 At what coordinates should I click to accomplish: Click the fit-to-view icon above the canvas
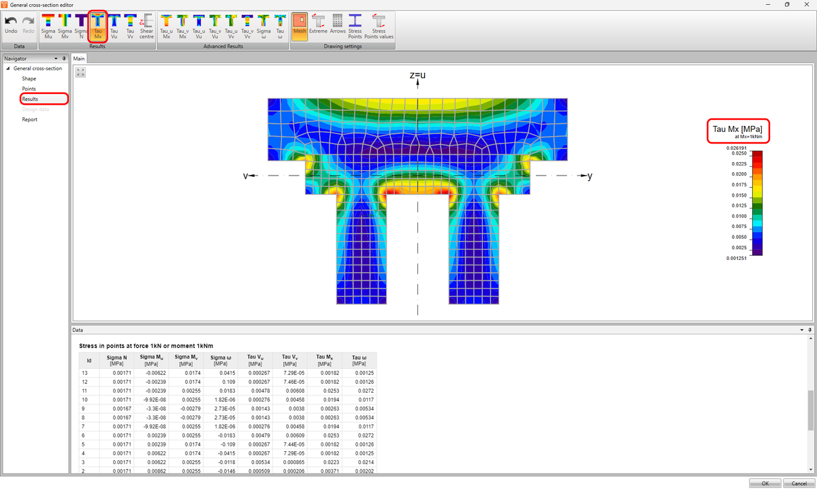coord(80,71)
